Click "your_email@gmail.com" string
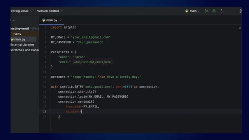249x140 pixels. [91, 37]
